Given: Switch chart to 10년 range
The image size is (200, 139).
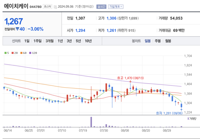Looking at the screenshot, I should (88, 41).
